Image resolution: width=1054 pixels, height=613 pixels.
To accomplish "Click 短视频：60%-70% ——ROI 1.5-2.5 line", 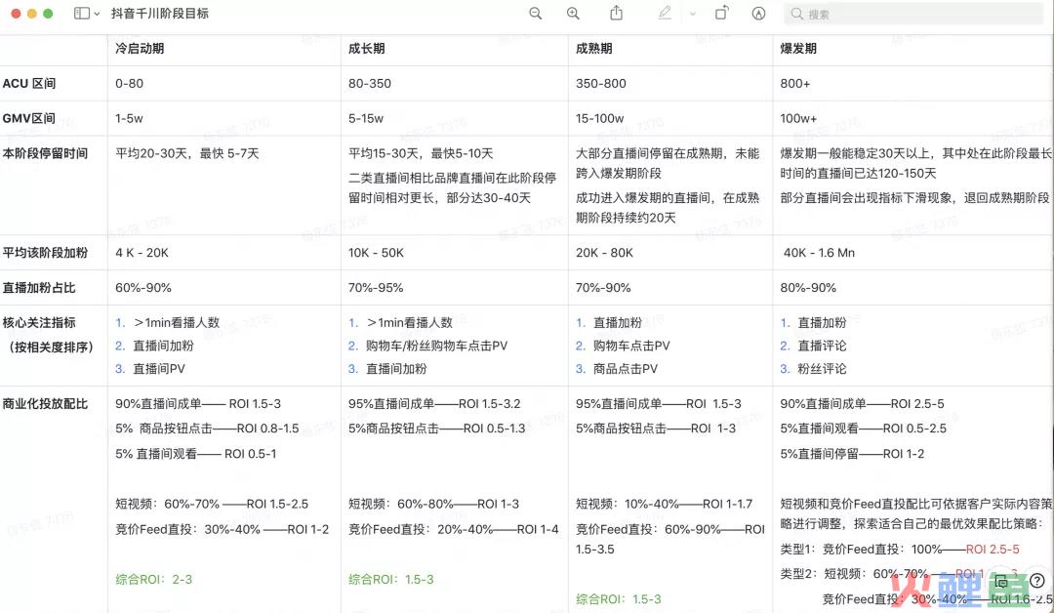I will point(212,504).
